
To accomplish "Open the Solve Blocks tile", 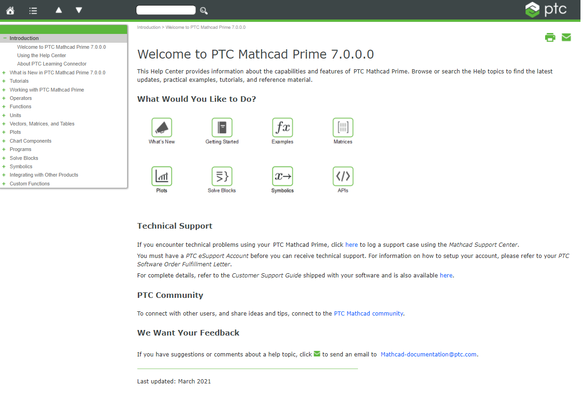I will (222, 179).
